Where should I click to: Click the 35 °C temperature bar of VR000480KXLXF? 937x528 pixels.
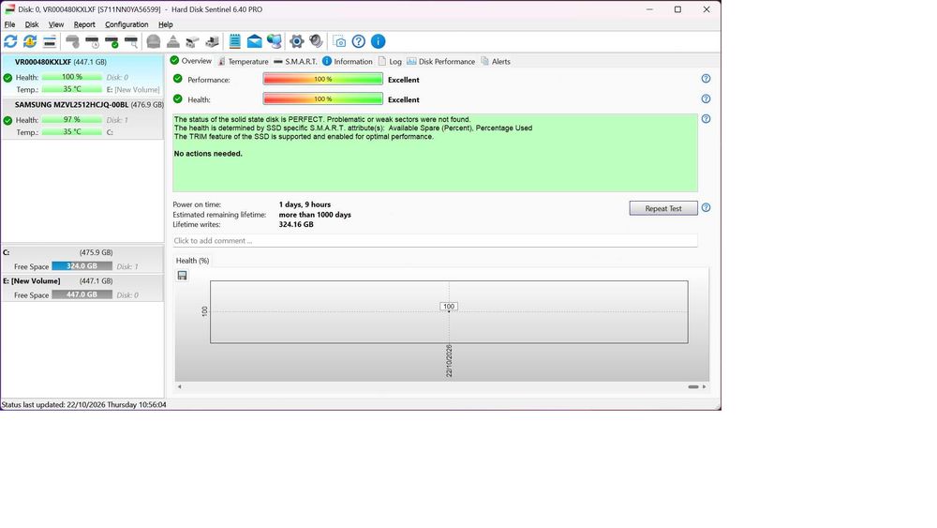point(72,89)
